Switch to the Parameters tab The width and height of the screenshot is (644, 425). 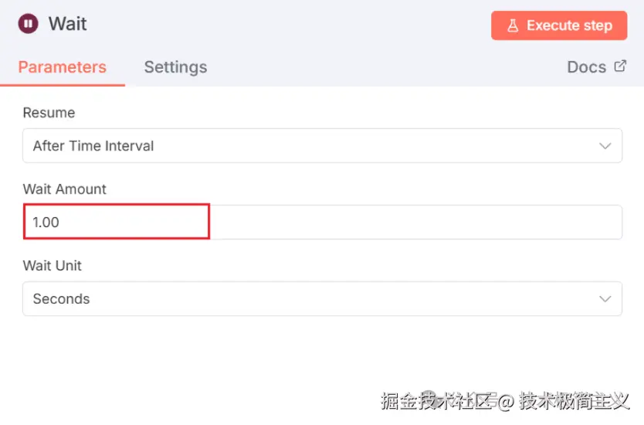click(62, 67)
